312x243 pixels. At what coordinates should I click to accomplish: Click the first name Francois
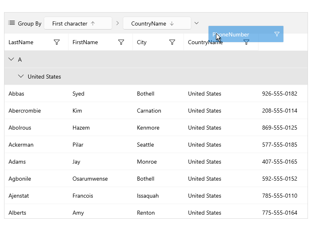click(83, 196)
